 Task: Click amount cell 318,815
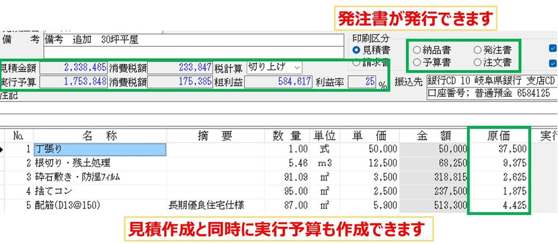click(x=434, y=177)
